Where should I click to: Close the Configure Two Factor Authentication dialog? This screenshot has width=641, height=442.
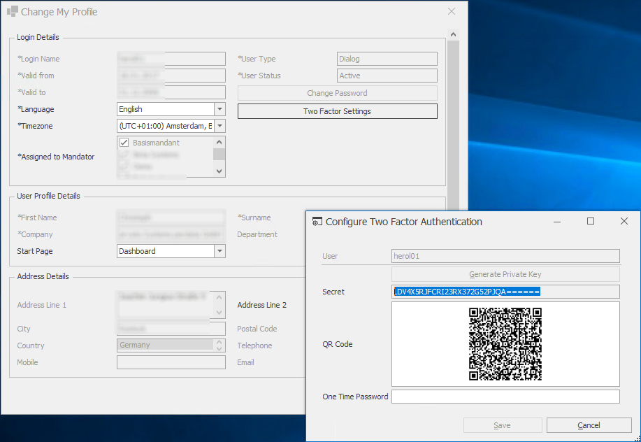click(x=624, y=221)
